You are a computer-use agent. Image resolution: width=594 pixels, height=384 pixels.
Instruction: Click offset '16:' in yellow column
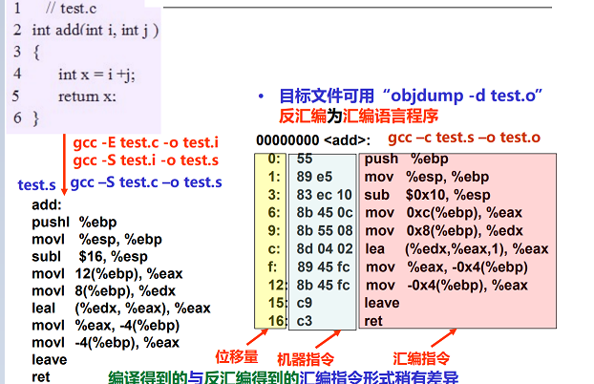[x=277, y=321]
